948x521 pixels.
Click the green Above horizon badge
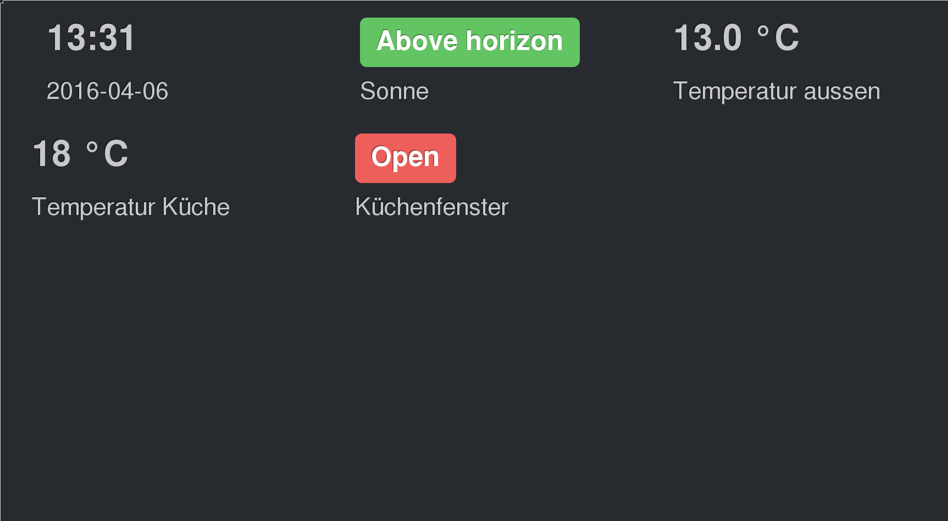point(469,42)
